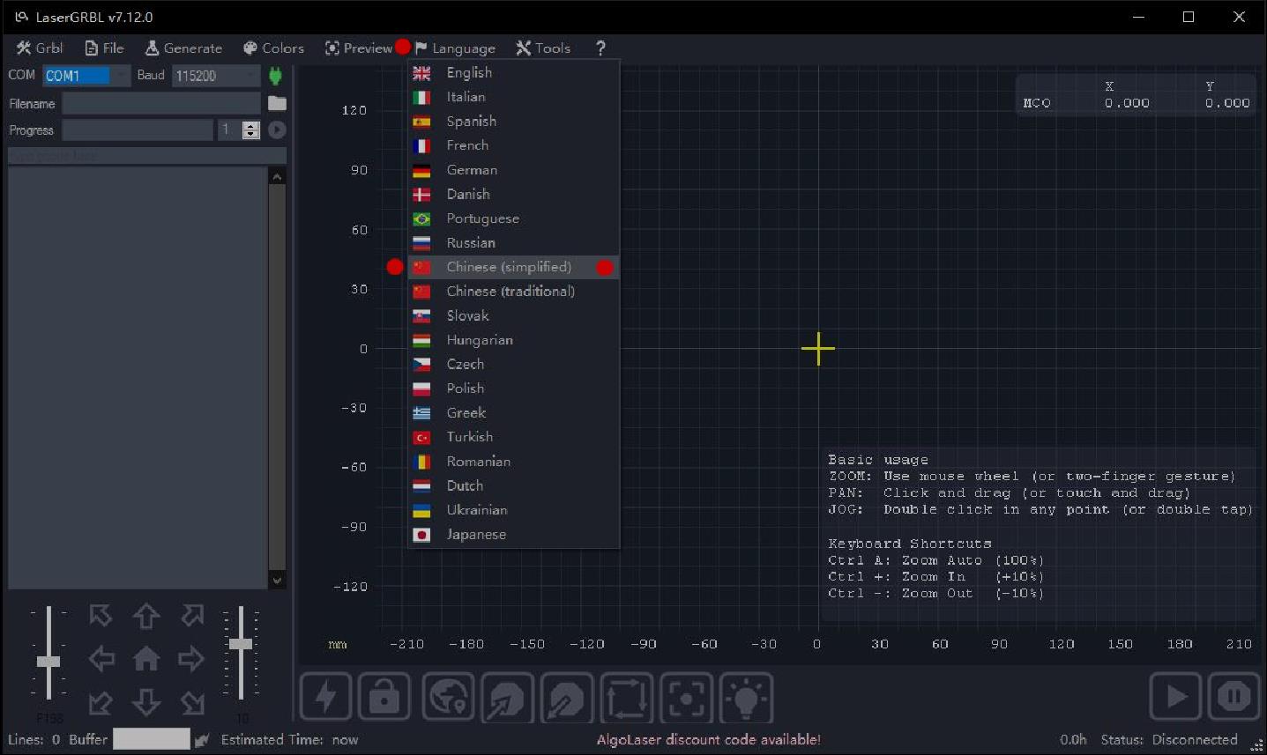Jog left with the left arrow

tap(101, 658)
